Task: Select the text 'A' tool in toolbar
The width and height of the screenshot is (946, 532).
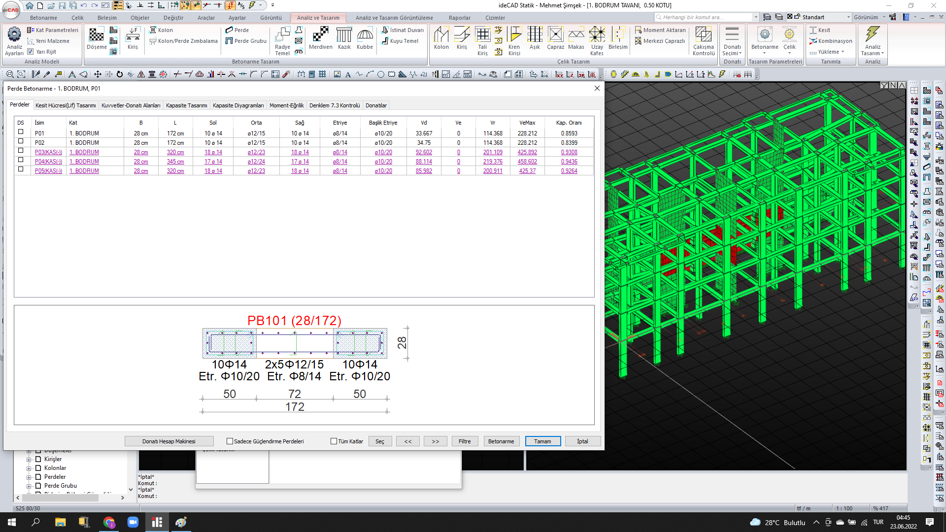Action: tap(348, 74)
